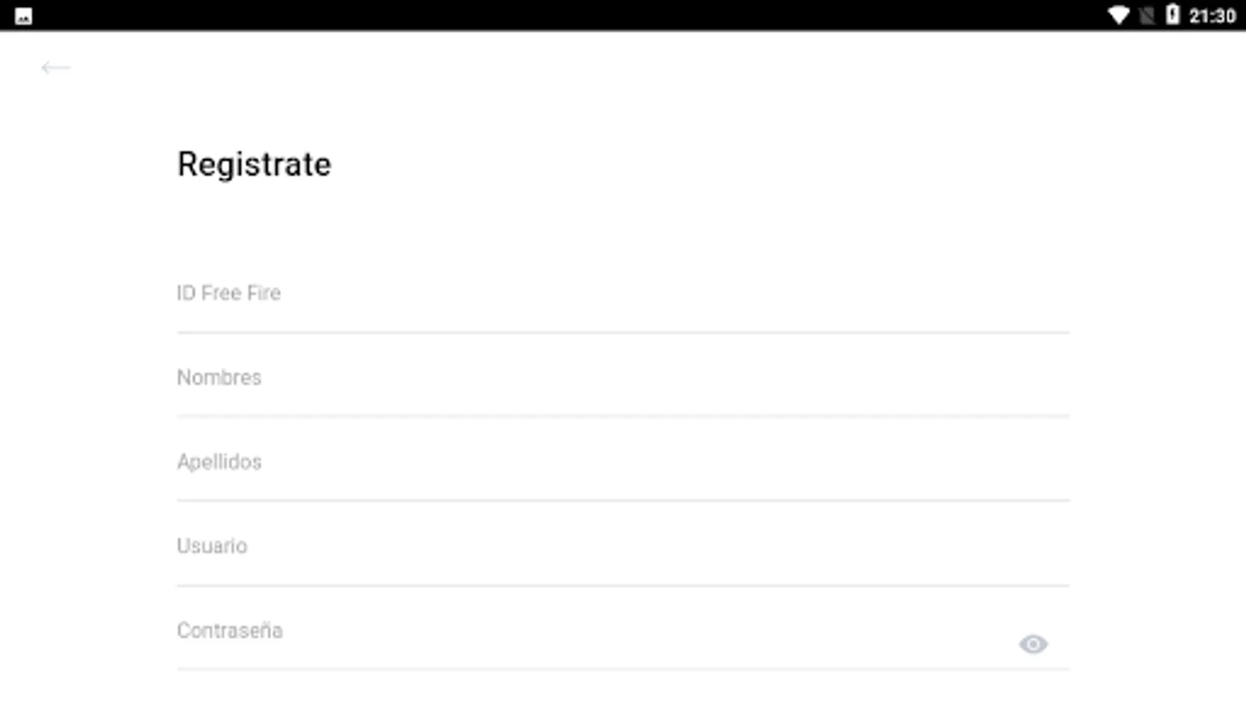Click the Usuario placeholder label
Viewport: 1246px width, 701px height.
tap(212, 546)
